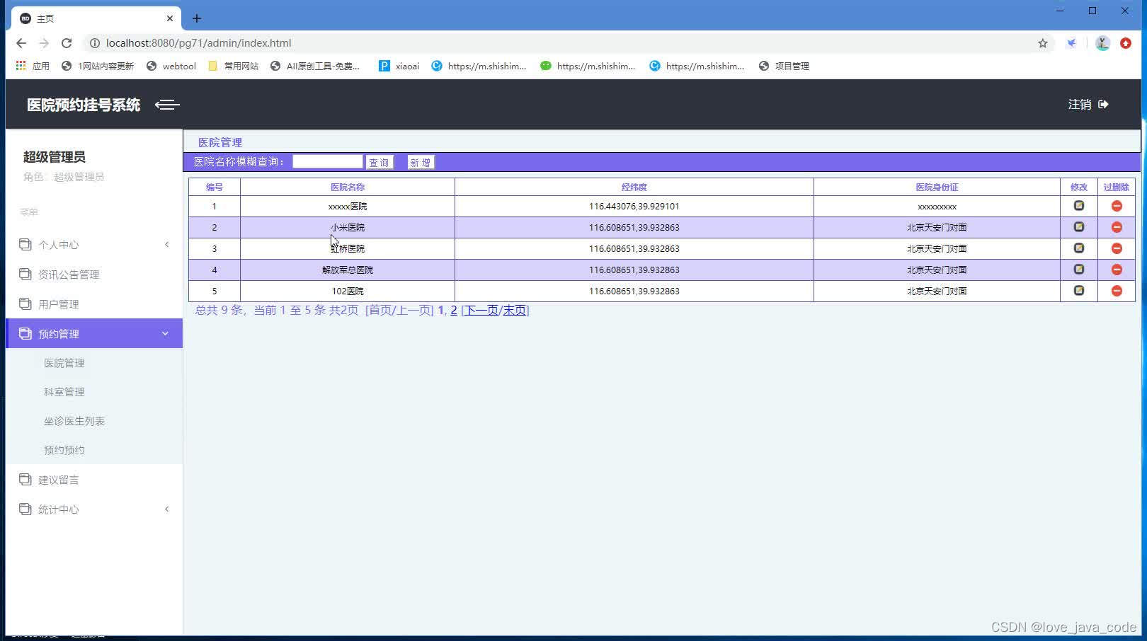Edit the 小米医院 row

1078,227
